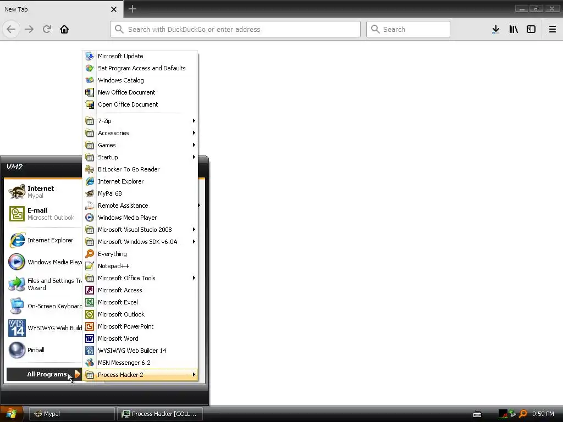563x422 pixels.
Task: Launch MyPal 68 browser
Action: pos(140,193)
